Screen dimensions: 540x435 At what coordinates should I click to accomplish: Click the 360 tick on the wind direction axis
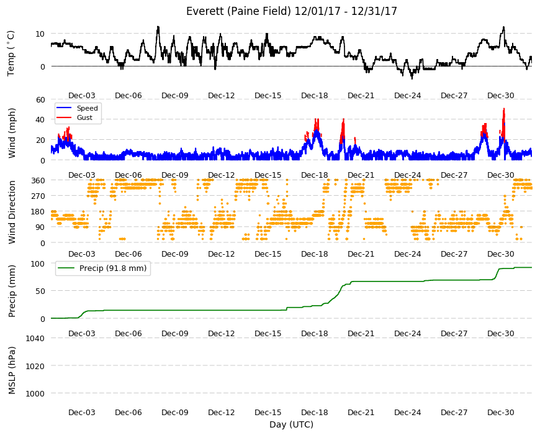[x=38, y=180]
